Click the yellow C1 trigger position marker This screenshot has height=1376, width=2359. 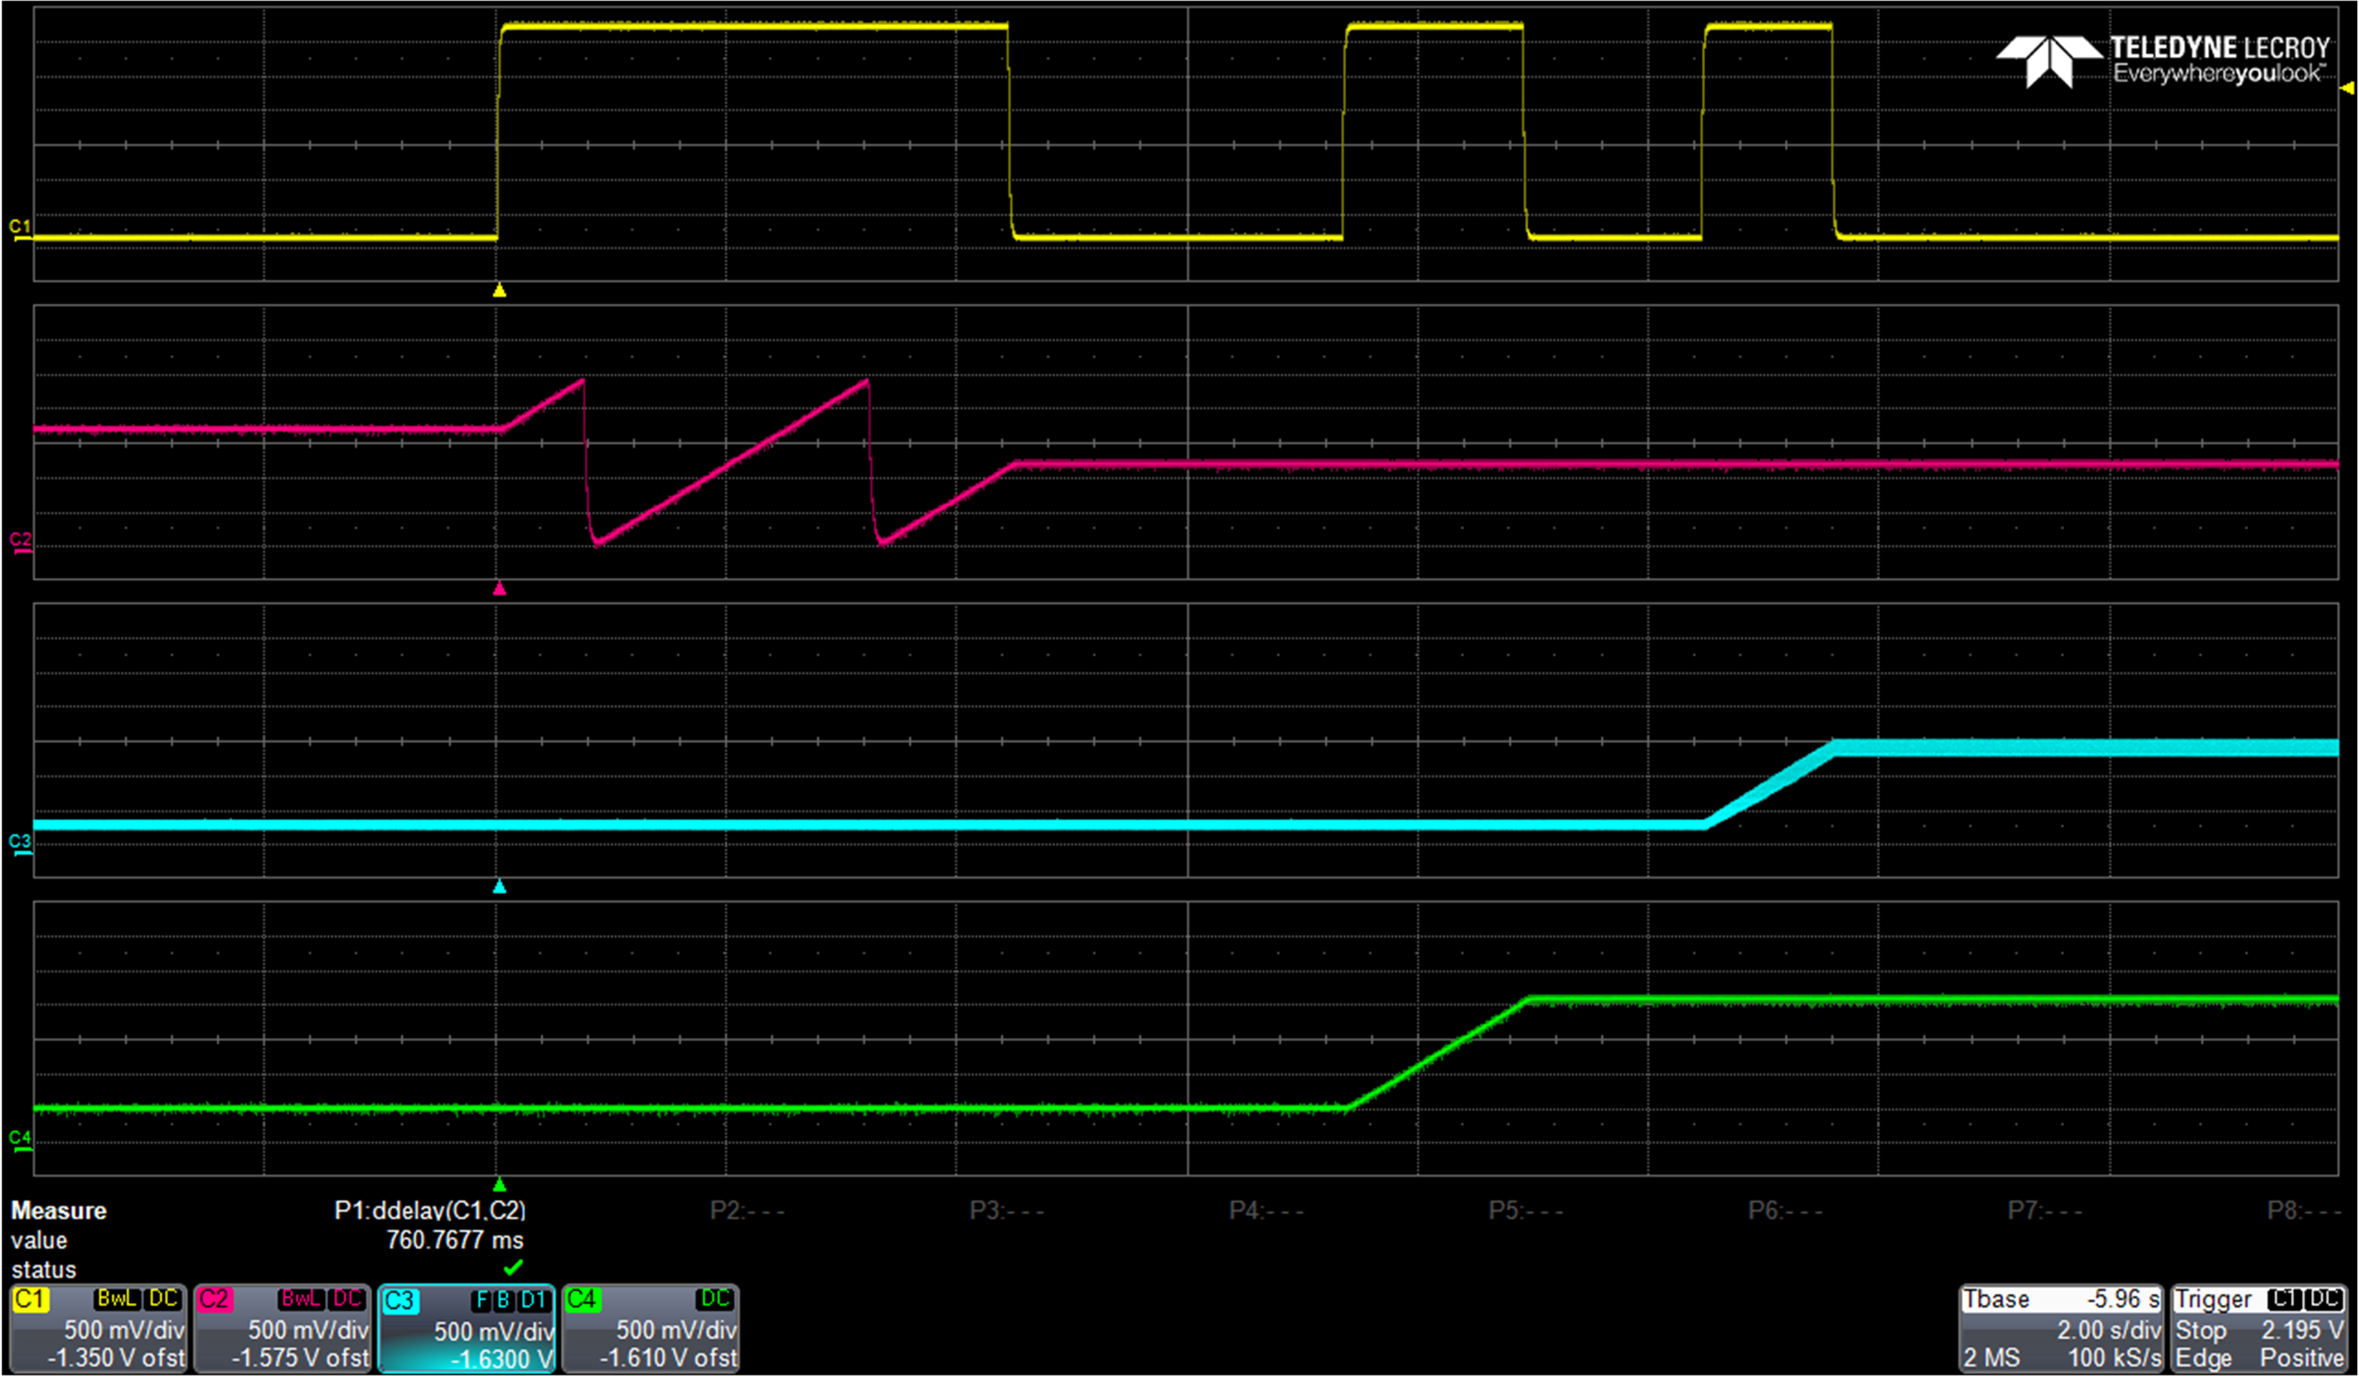(x=499, y=291)
